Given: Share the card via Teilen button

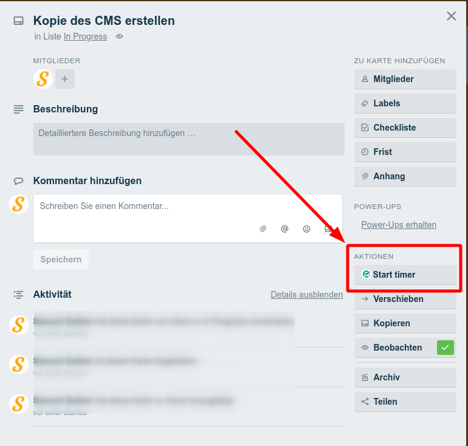Looking at the screenshot, I should pos(405,402).
